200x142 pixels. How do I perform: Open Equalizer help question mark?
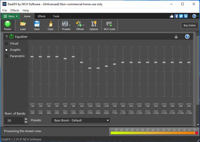[x=187, y=37]
